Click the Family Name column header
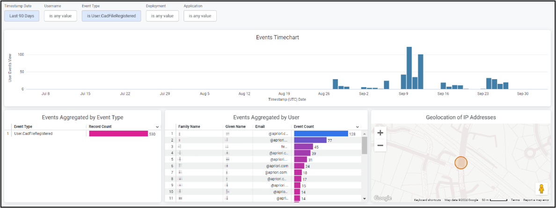556x208 pixels. point(189,126)
